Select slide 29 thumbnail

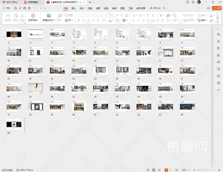pyautogui.click(x=35, y=89)
